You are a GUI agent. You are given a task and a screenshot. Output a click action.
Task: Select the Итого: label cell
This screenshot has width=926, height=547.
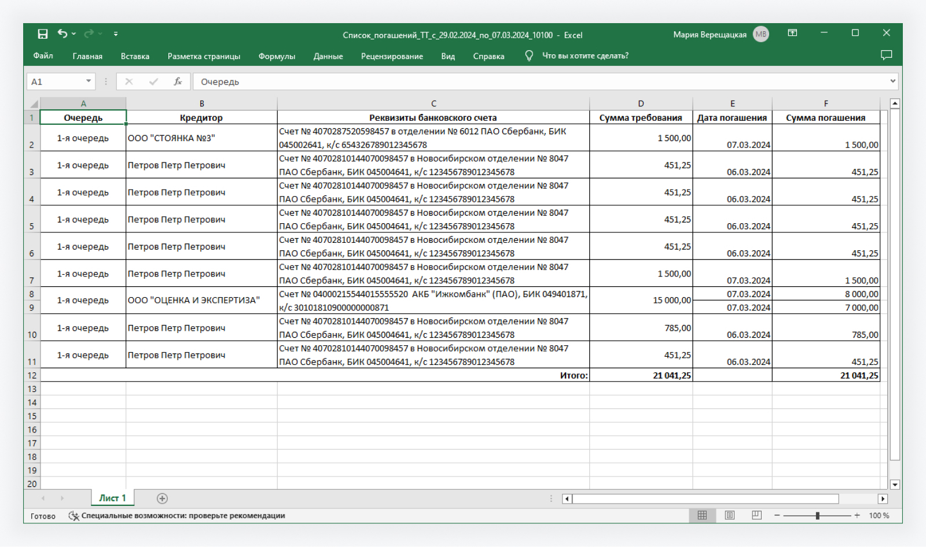click(x=315, y=375)
